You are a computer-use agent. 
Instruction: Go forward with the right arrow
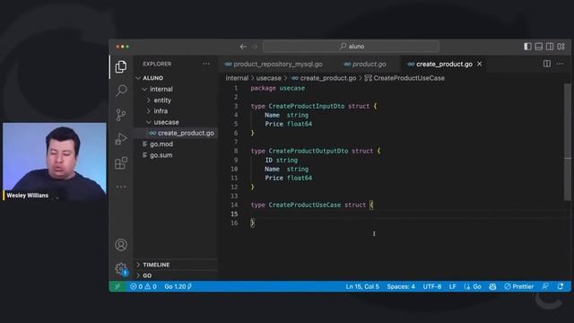255,47
